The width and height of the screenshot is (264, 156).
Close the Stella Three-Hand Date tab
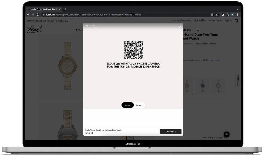[x=60, y=9]
